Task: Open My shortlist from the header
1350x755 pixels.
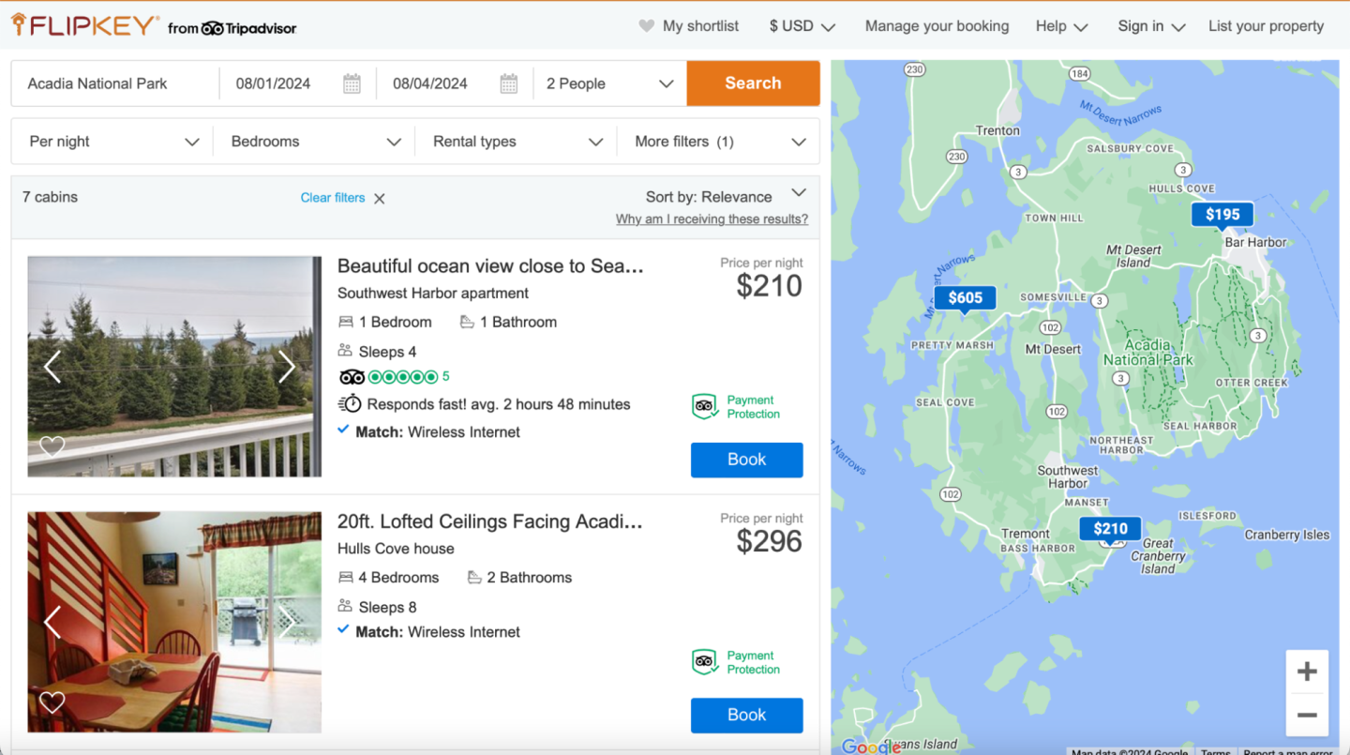Action: (689, 26)
